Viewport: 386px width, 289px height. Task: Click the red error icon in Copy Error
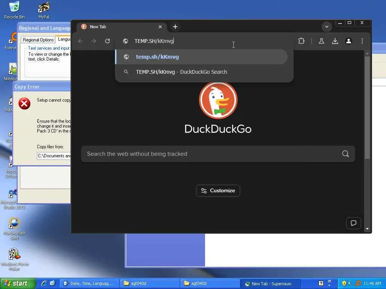click(25, 103)
